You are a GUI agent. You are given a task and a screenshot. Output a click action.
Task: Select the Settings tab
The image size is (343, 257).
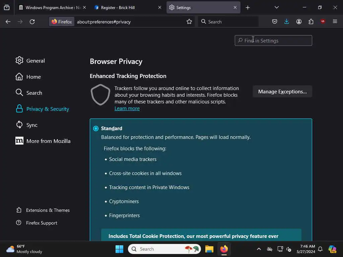pos(203,7)
